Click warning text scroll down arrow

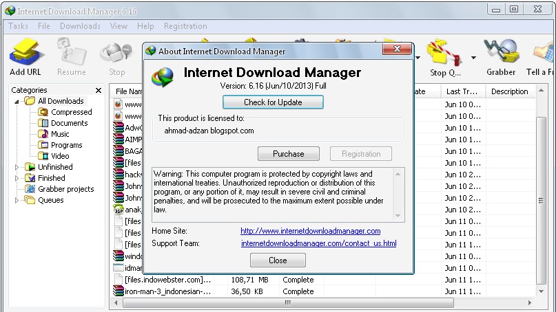point(398,216)
